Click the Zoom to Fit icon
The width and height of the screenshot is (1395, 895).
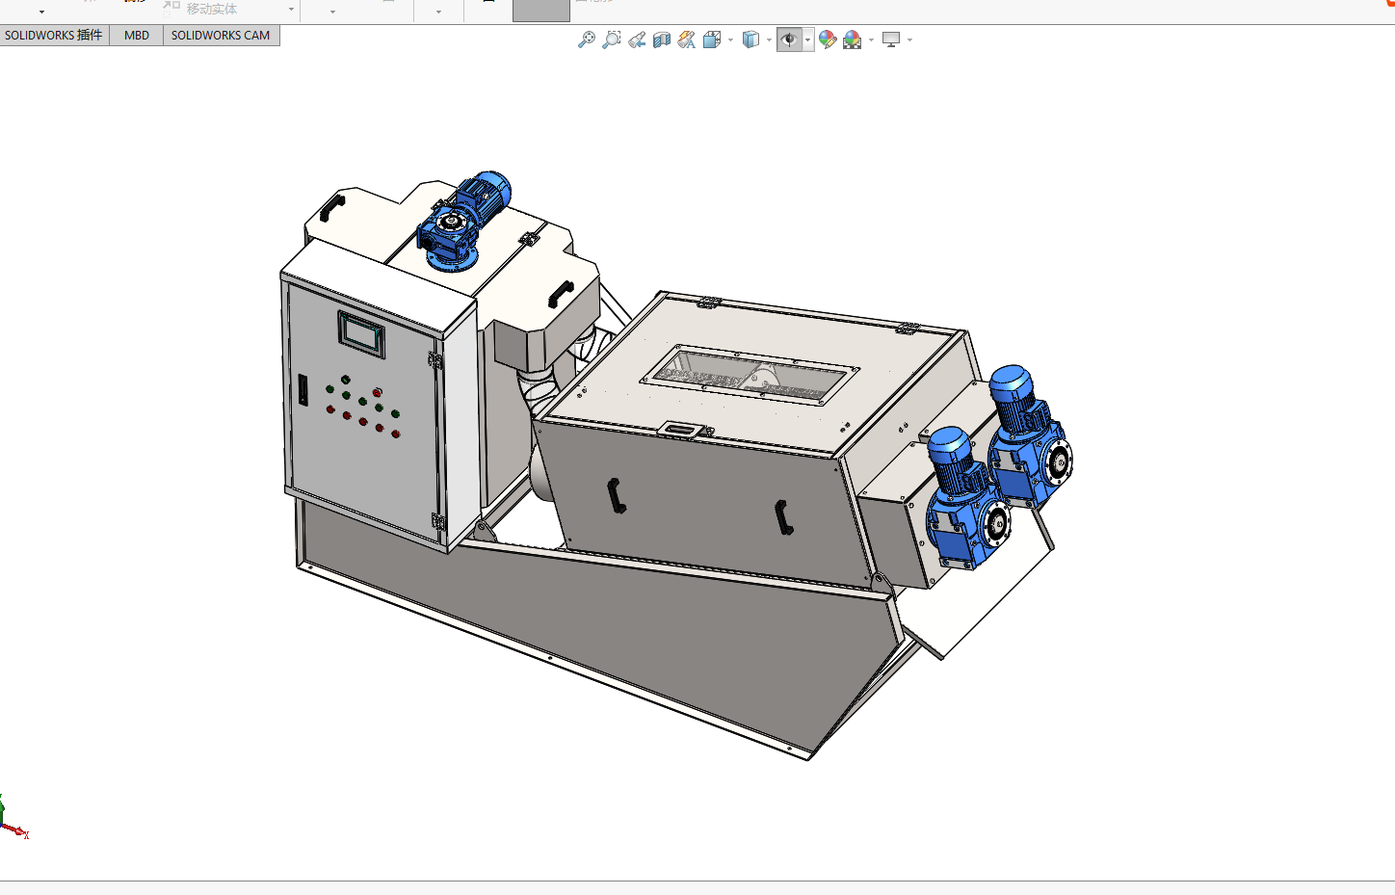(x=586, y=39)
